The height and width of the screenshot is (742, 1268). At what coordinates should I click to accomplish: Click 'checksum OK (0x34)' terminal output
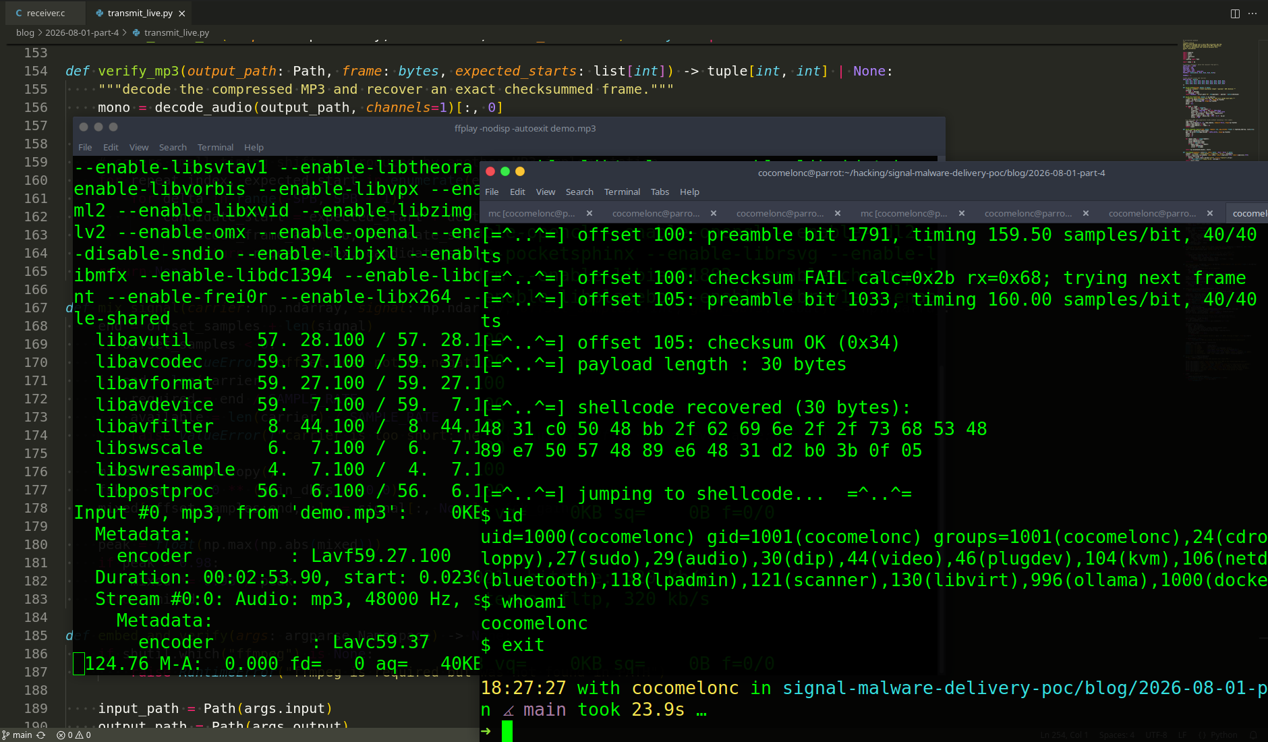coord(739,343)
